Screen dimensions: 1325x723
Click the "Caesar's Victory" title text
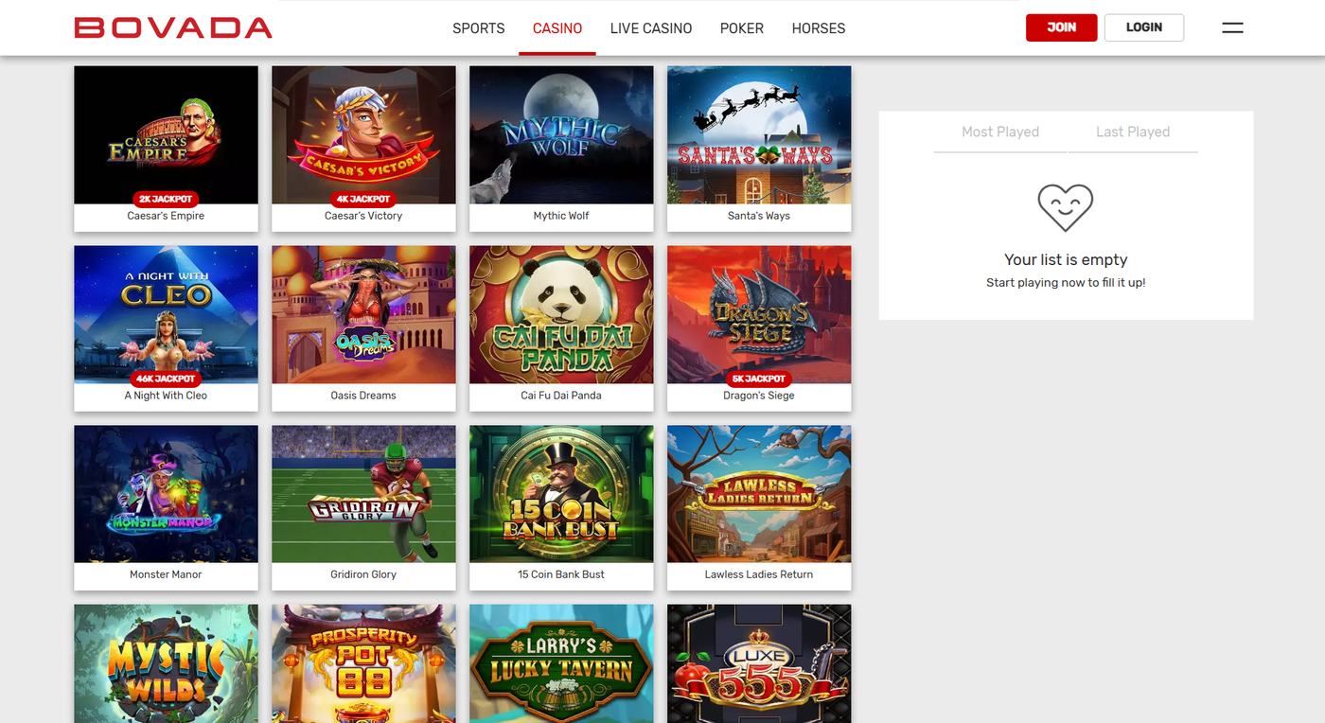(x=363, y=216)
